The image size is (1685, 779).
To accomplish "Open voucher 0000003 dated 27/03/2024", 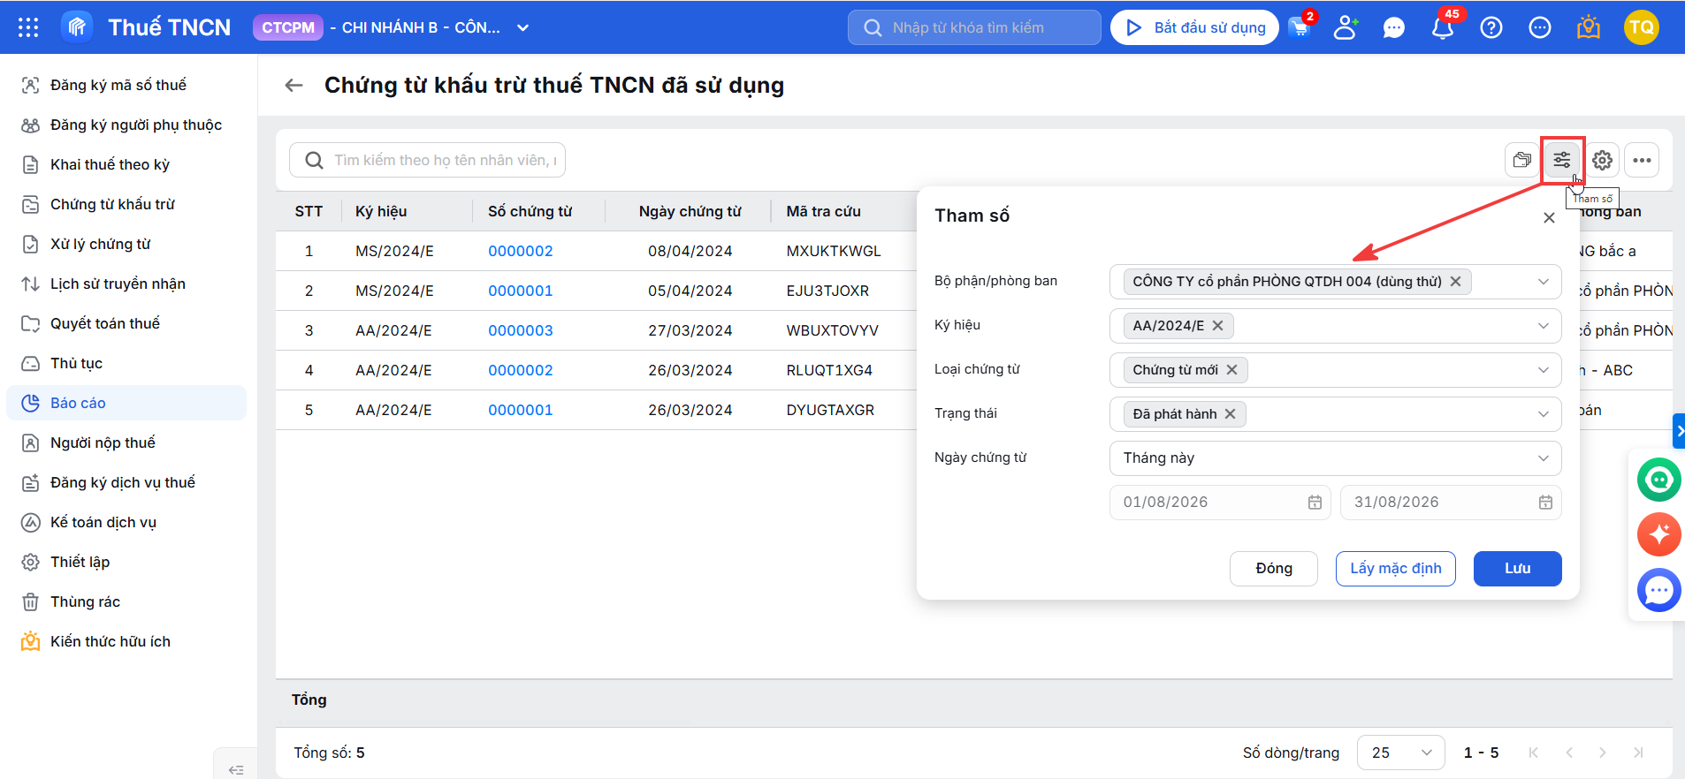I will pyautogui.click(x=520, y=330).
